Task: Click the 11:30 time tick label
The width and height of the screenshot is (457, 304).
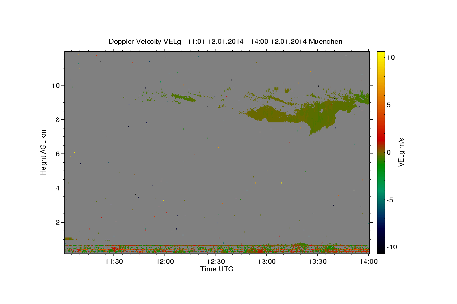Action: click(113, 261)
